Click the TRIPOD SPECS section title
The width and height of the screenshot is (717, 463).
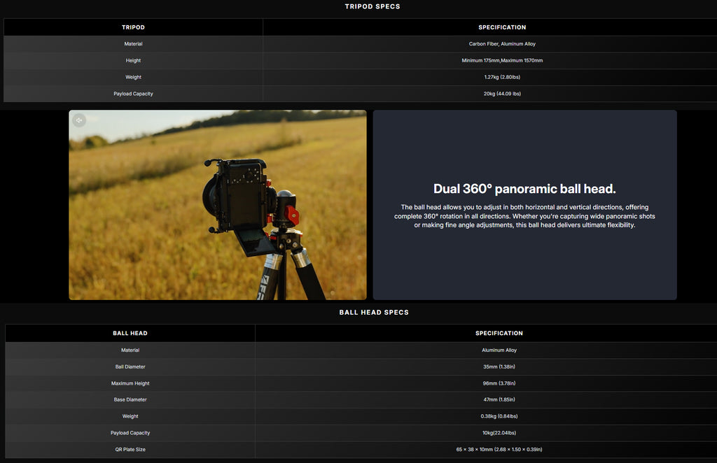(x=373, y=7)
